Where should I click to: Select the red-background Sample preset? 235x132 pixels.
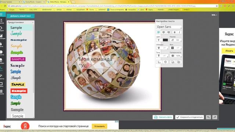[x=19, y=91]
